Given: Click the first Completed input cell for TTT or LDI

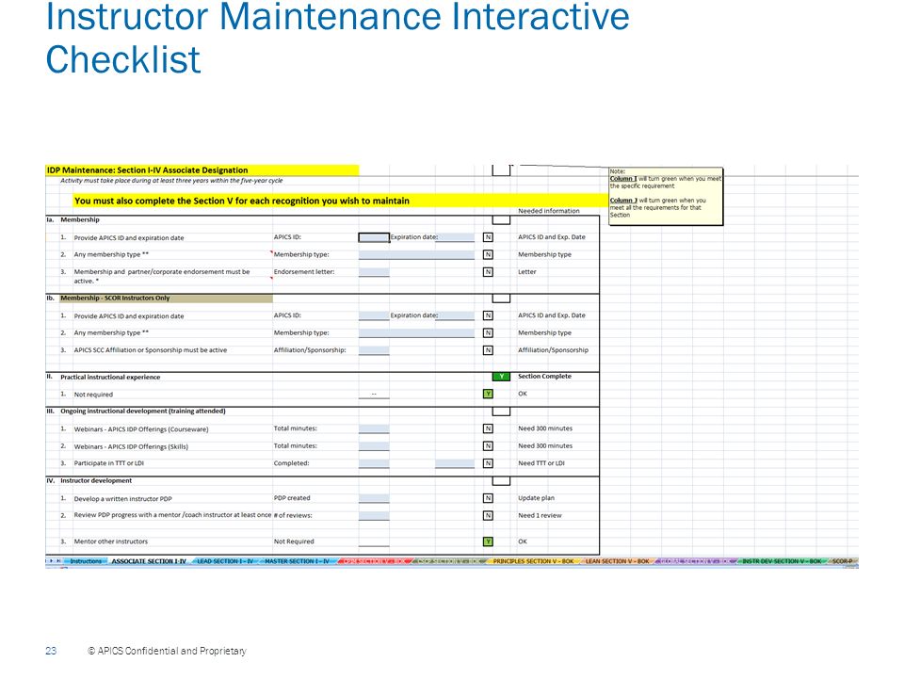Looking at the screenshot, I should (x=374, y=463).
